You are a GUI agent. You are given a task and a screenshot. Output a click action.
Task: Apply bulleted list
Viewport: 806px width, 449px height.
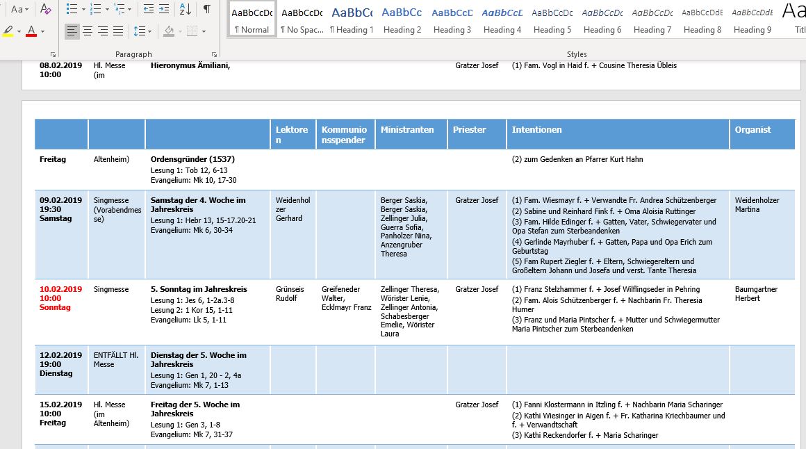click(72, 9)
